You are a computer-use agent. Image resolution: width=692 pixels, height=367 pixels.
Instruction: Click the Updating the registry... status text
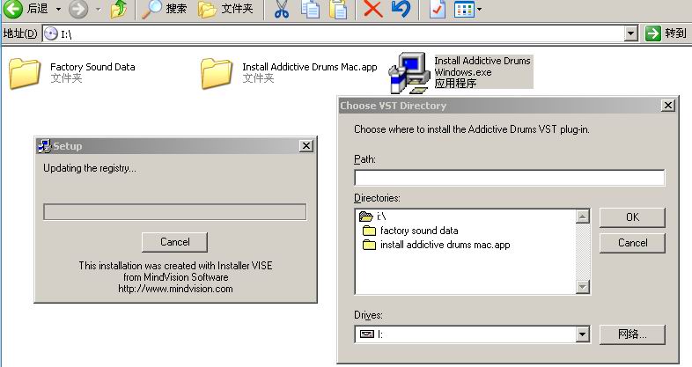pos(90,168)
